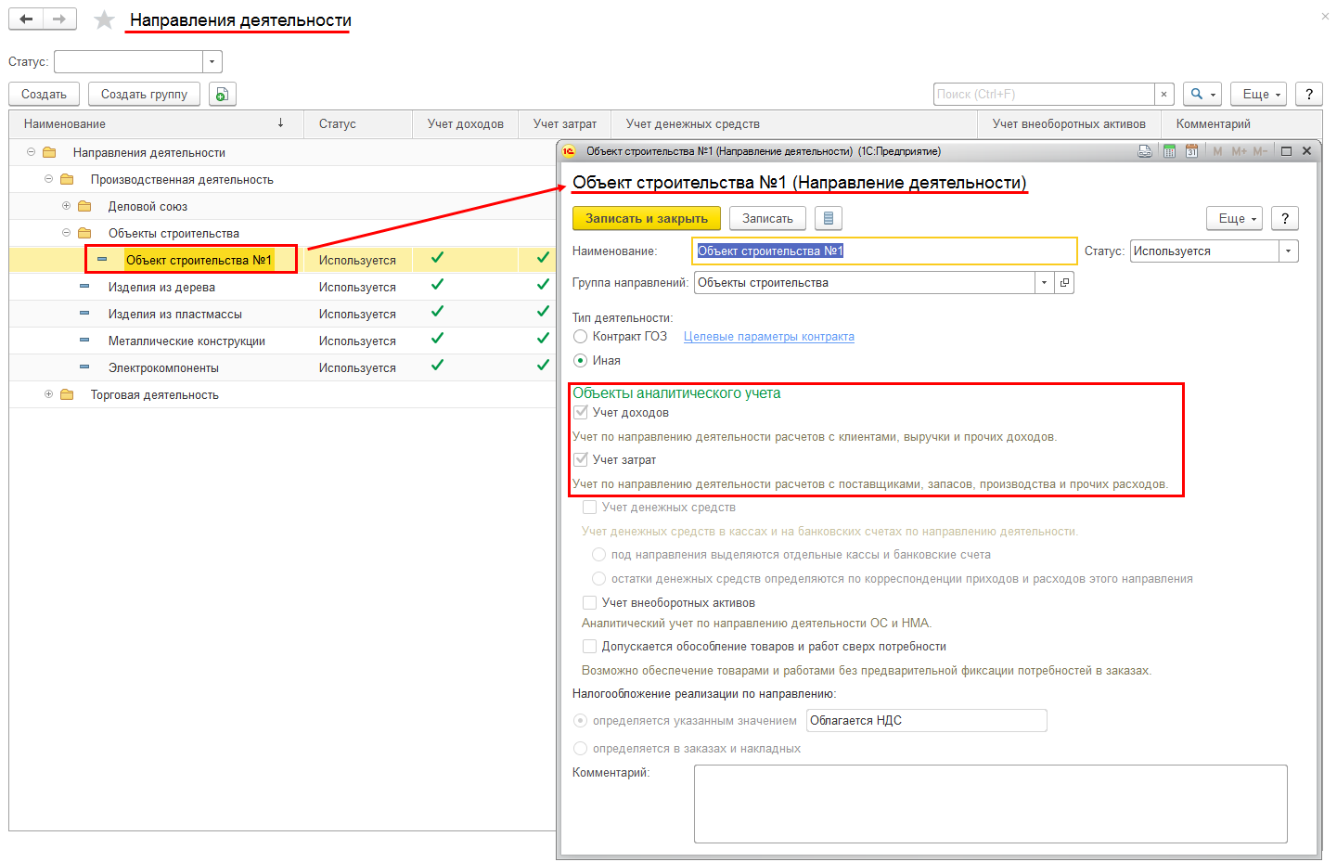This screenshot has width=1337, height=862.
Task: Collapse the Производственная деятельность folder
Action: tap(48, 178)
